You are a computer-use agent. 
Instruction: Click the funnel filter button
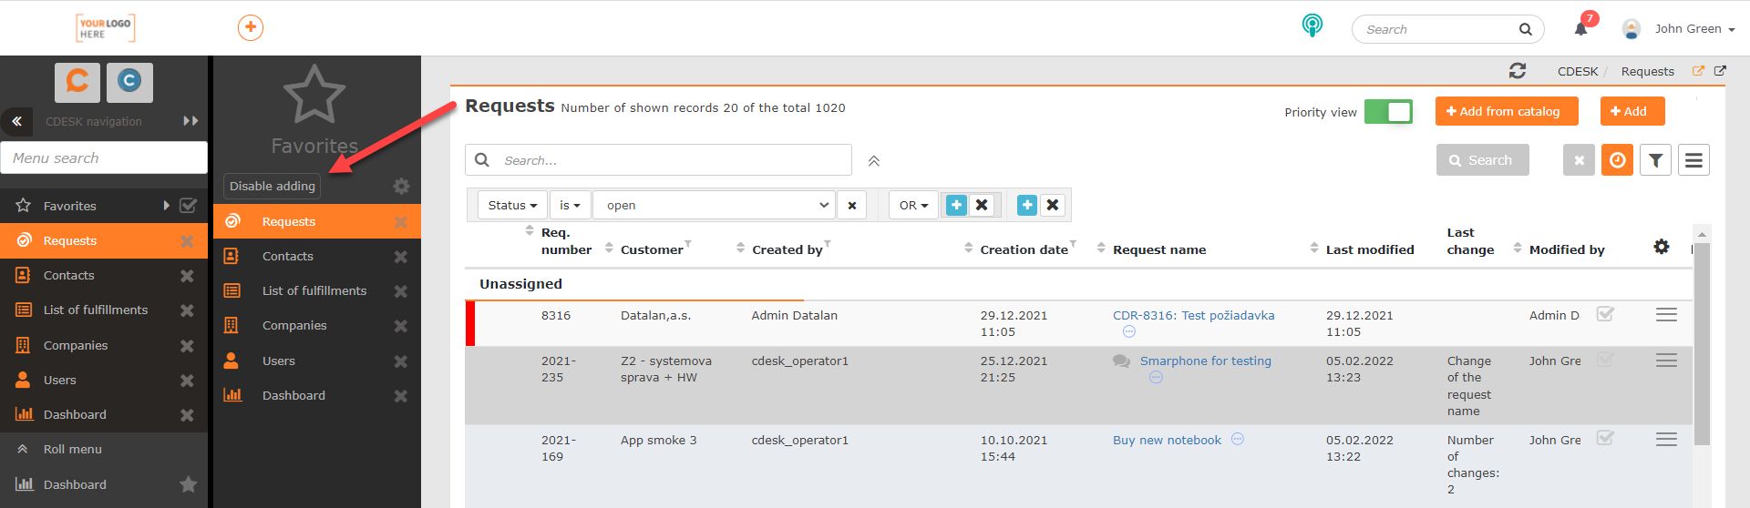(x=1655, y=160)
